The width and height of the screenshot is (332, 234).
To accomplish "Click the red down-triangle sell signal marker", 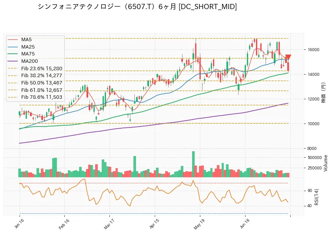I will tap(288, 57).
